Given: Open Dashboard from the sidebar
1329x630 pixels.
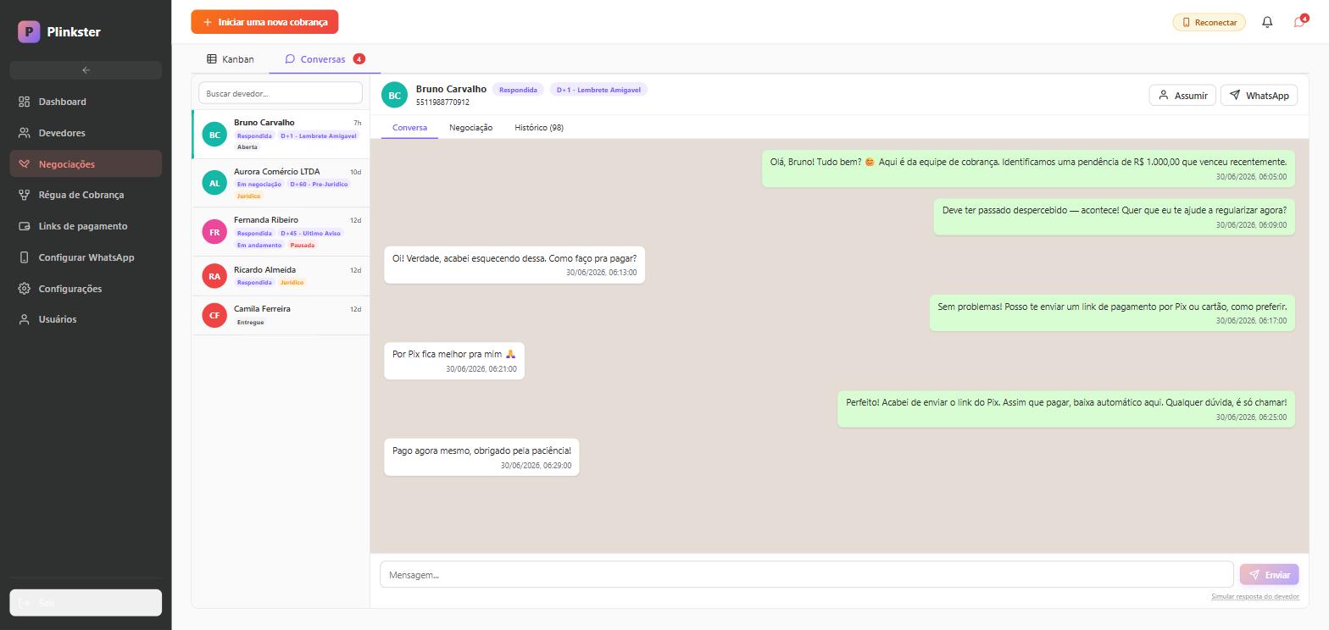Looking at the screenshot, I should coord(86,102).
